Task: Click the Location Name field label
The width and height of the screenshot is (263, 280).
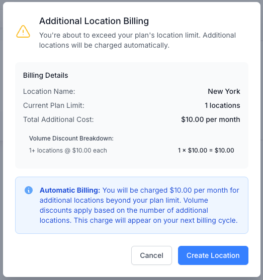Action: tap(49, 91)
